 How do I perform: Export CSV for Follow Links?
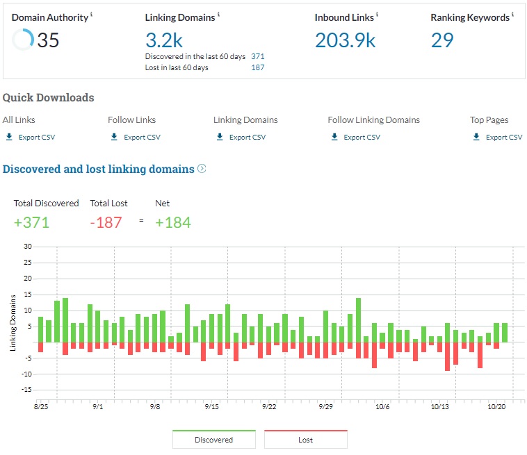[142, 137]
